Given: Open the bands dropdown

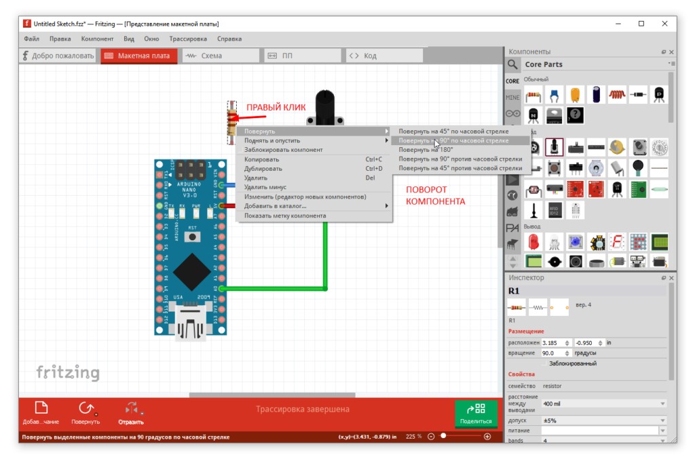Looking at the screenshot, I should (x=603, y=441).
